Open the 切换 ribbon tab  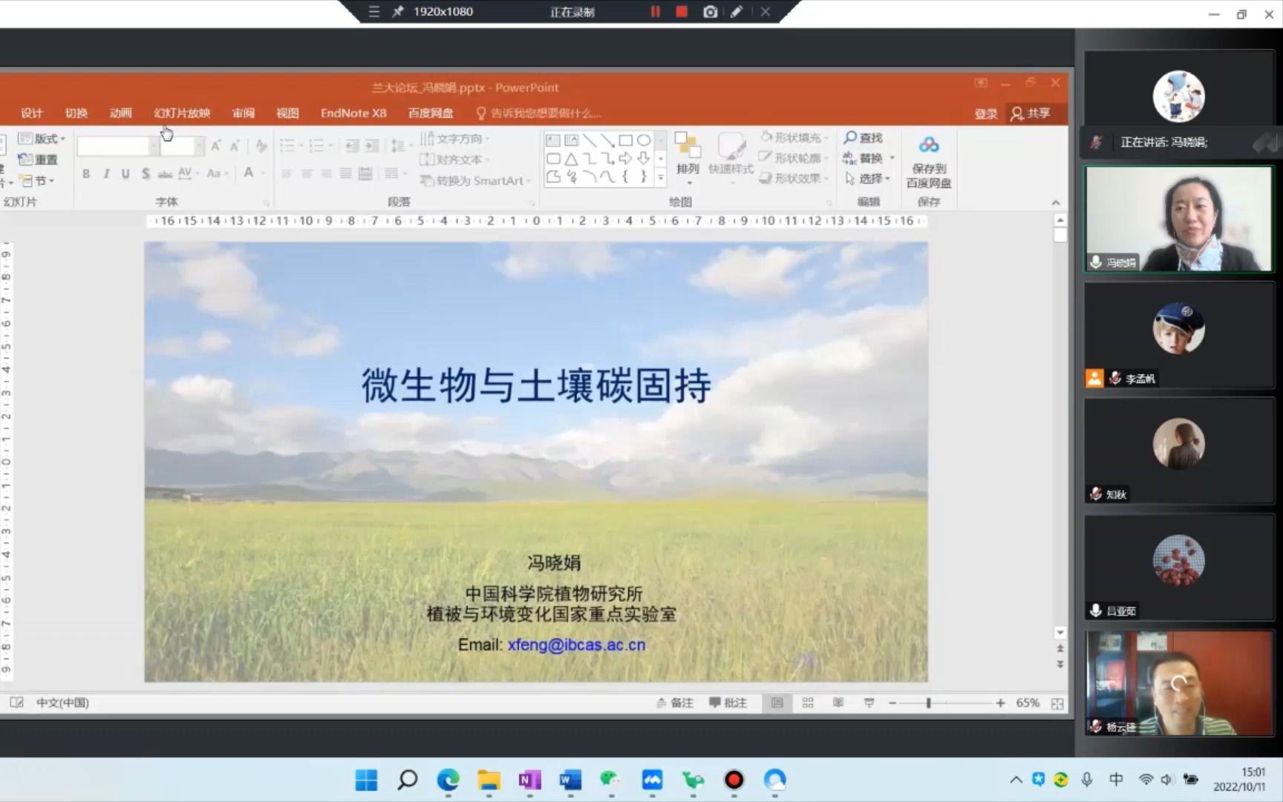tap(76, 113)
